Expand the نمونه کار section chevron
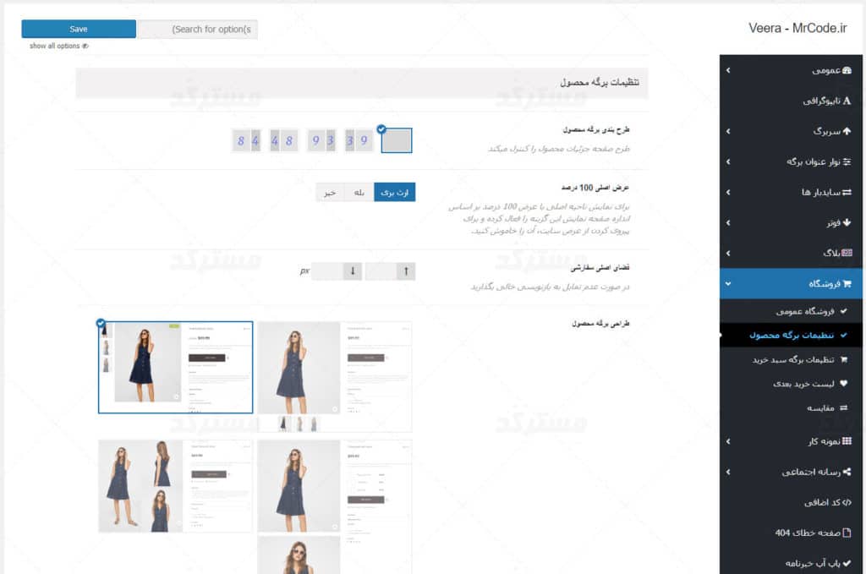This screenshot has height=574, width=866. (728, 441)
